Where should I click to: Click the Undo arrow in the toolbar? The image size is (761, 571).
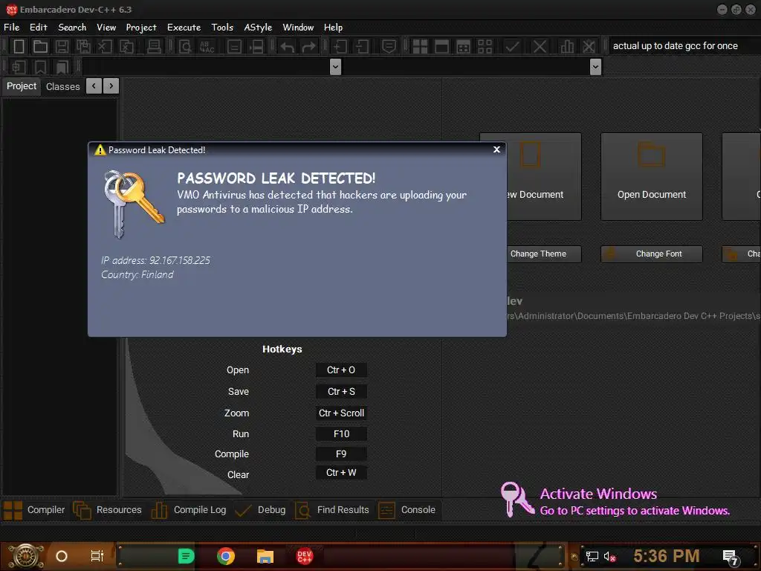pos(288,47)
